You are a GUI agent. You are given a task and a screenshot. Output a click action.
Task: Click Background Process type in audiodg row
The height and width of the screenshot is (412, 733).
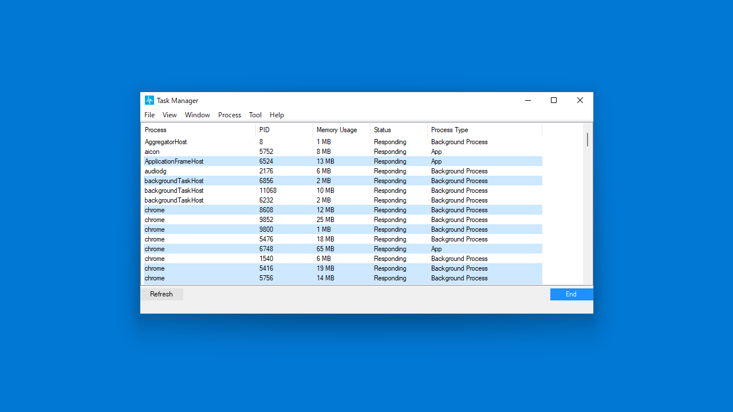point(459,171)
